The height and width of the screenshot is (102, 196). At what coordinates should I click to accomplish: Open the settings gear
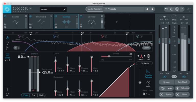pos(177,9)
